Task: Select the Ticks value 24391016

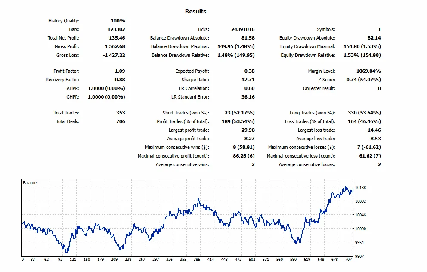Action: [243, 29]
